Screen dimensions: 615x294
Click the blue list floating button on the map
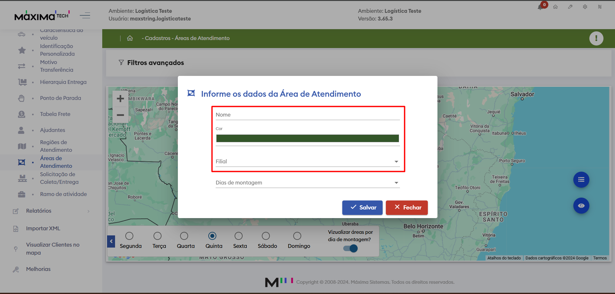[x=581, y=180]
